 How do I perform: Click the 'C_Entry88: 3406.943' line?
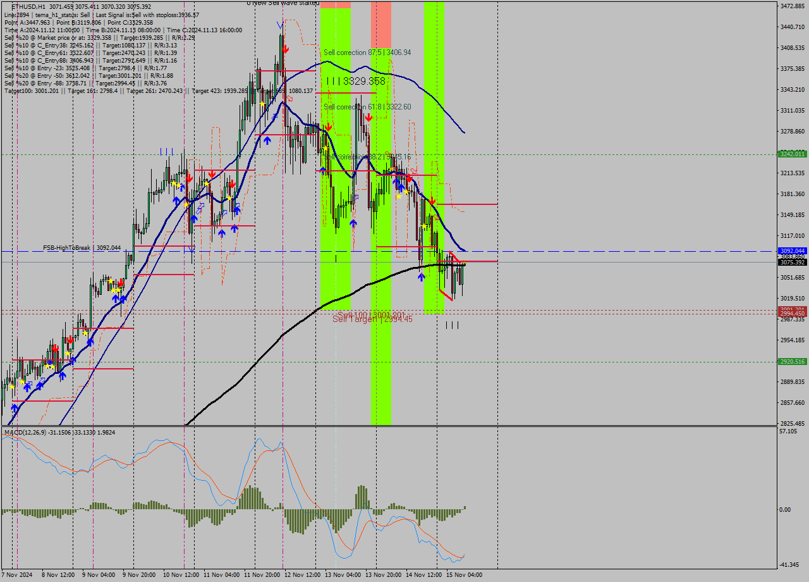pyautogui.click(x=90, y=60)
